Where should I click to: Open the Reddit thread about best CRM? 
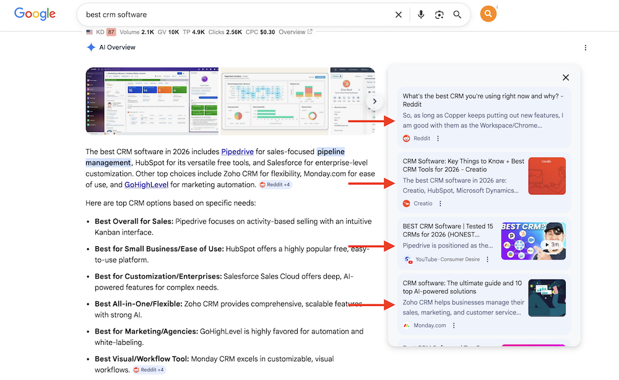click(x=483, y=100)
